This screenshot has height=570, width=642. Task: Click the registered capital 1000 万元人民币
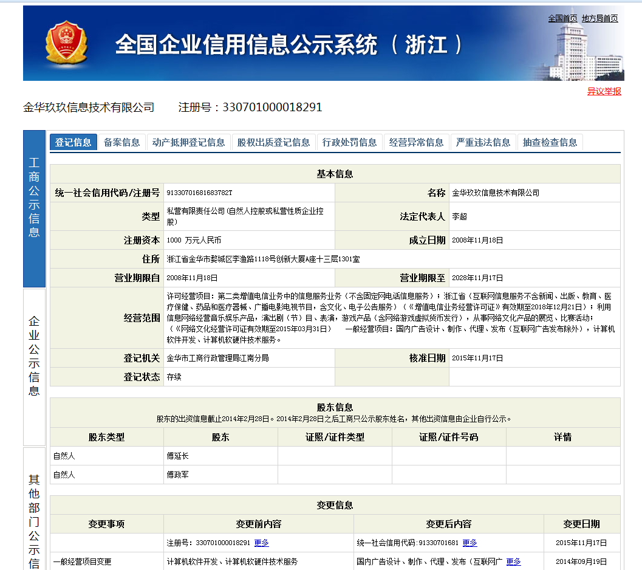point(194,240)
